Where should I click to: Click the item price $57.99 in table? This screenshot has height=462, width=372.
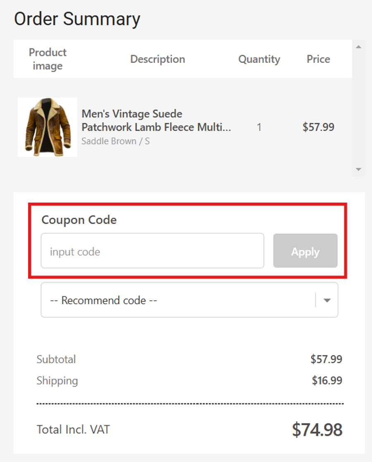(318, 127)
